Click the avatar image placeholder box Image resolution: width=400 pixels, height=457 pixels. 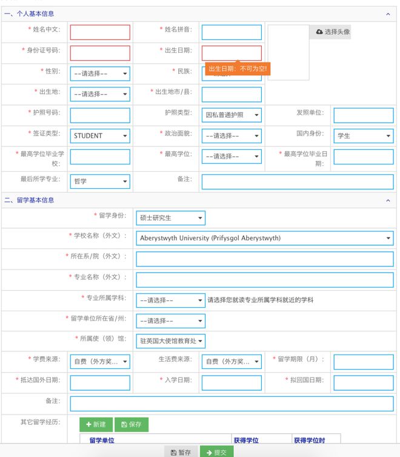point(288,52)
